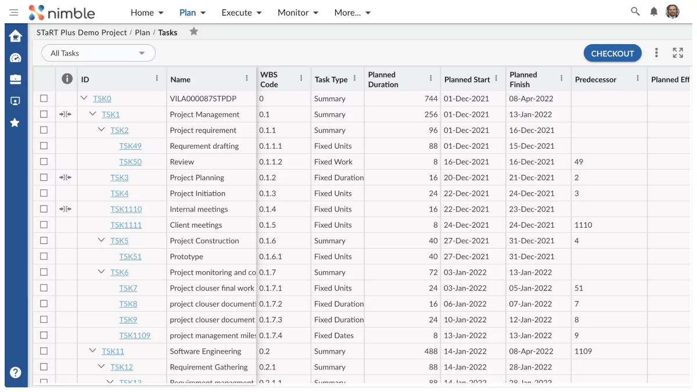Open task TSK1110 via its link

coord(126,208)
